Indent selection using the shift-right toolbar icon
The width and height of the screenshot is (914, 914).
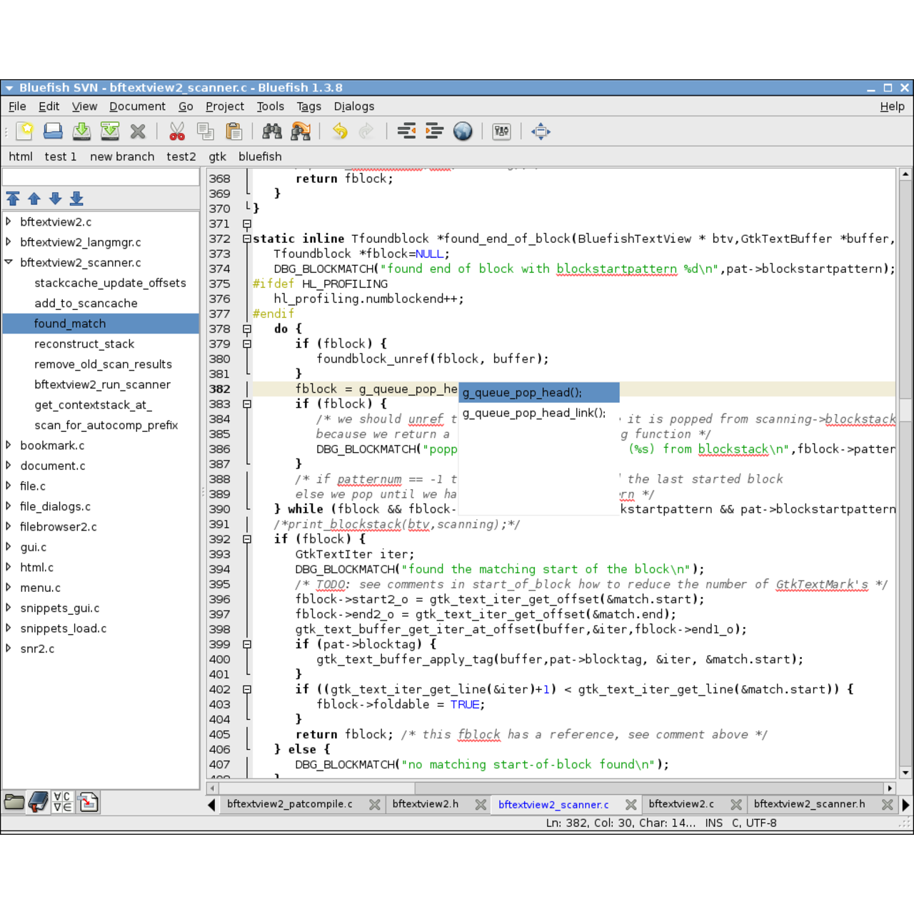(433, 131)
